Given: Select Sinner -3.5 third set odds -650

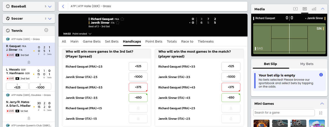Looking at the screenshot, I should point(138,98).
